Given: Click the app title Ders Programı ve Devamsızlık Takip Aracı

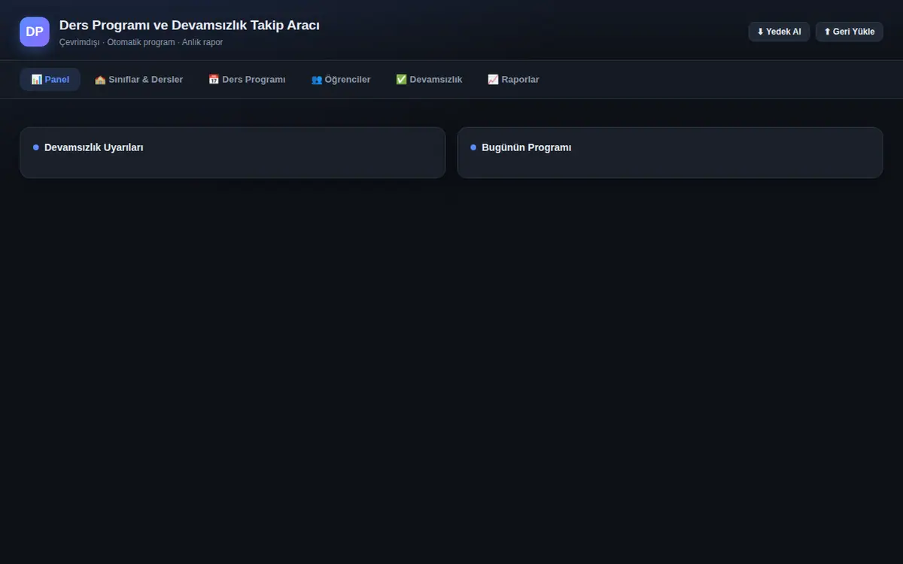Looking at the screenshot, I should pos(190,26).
